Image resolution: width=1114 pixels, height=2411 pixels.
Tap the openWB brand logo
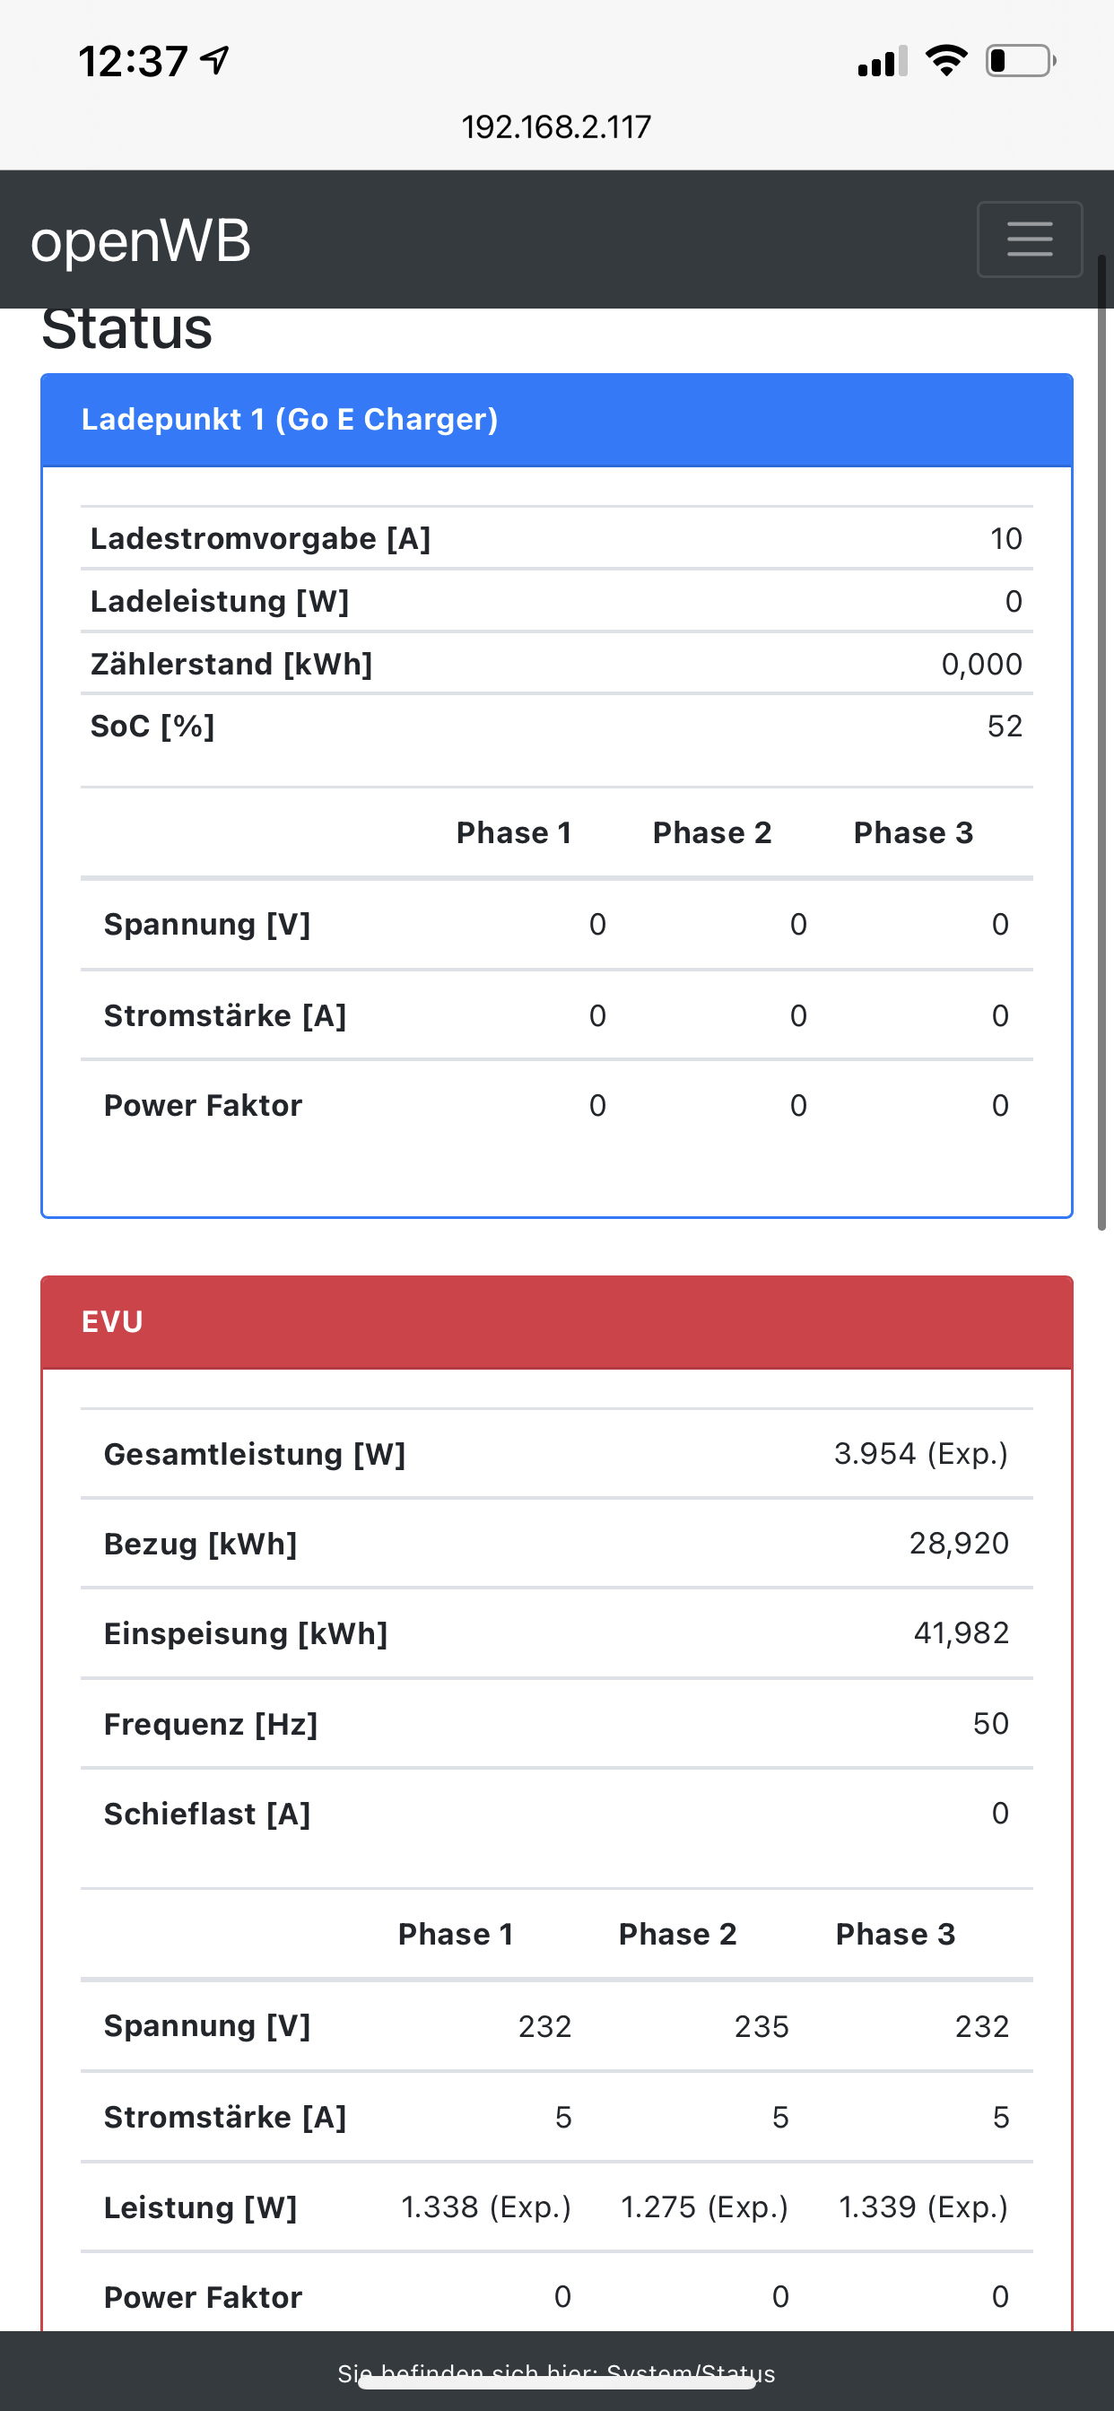[x=141, y=240]
